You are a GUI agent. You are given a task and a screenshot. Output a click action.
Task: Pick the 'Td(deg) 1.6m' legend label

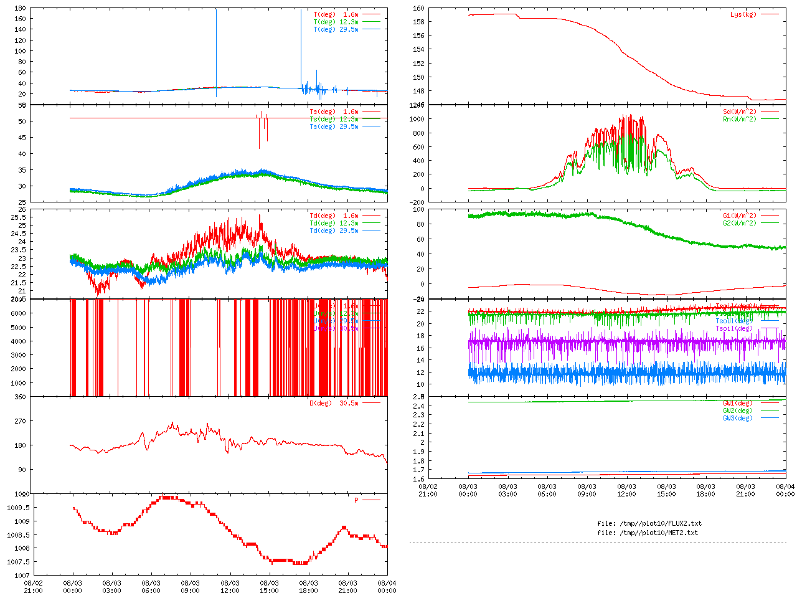click(334, 216)
